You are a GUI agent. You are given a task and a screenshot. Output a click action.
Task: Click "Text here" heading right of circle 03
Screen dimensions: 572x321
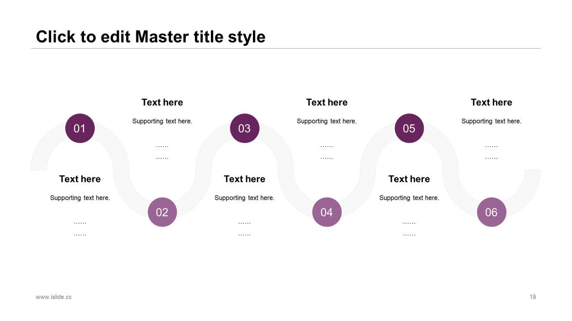(327, 102)
